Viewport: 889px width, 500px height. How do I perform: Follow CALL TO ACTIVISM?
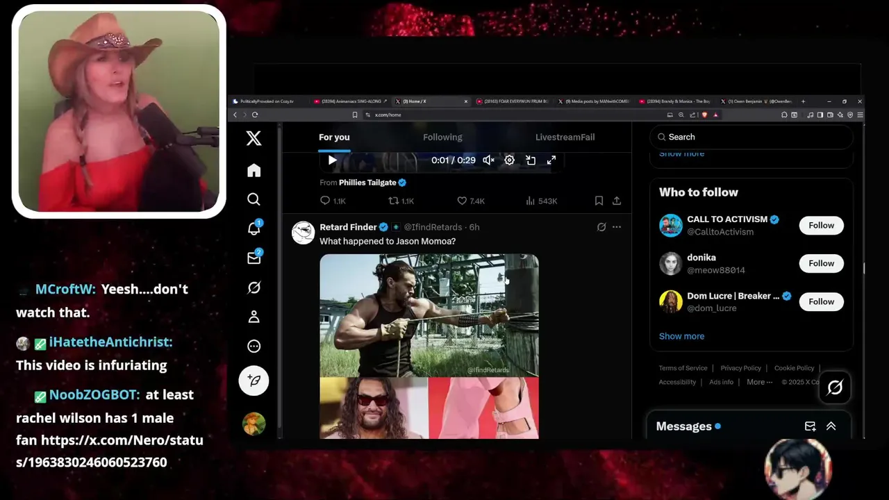pyautogui.click(x=821, y=225)
